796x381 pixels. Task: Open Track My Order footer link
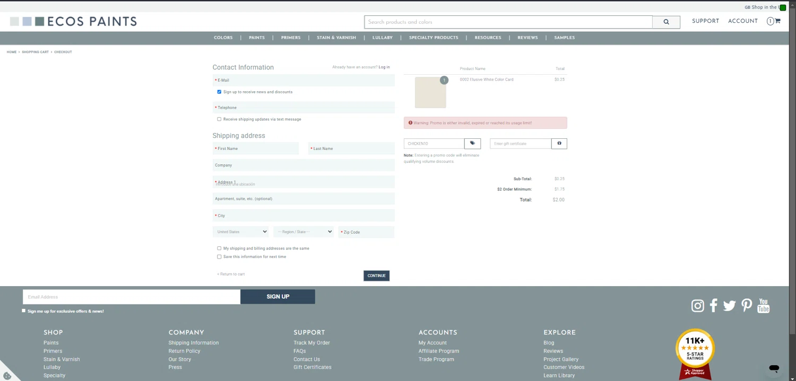pos(312,343)
